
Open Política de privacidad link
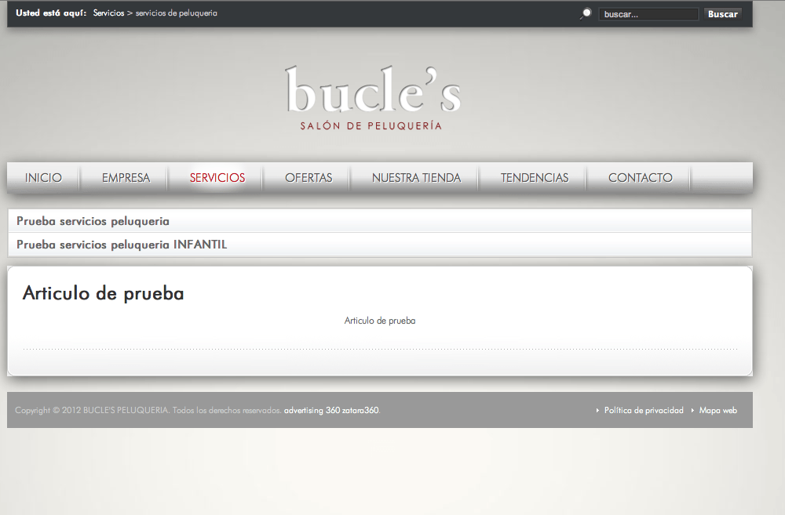pyautogui.click(x=644, y=410)
